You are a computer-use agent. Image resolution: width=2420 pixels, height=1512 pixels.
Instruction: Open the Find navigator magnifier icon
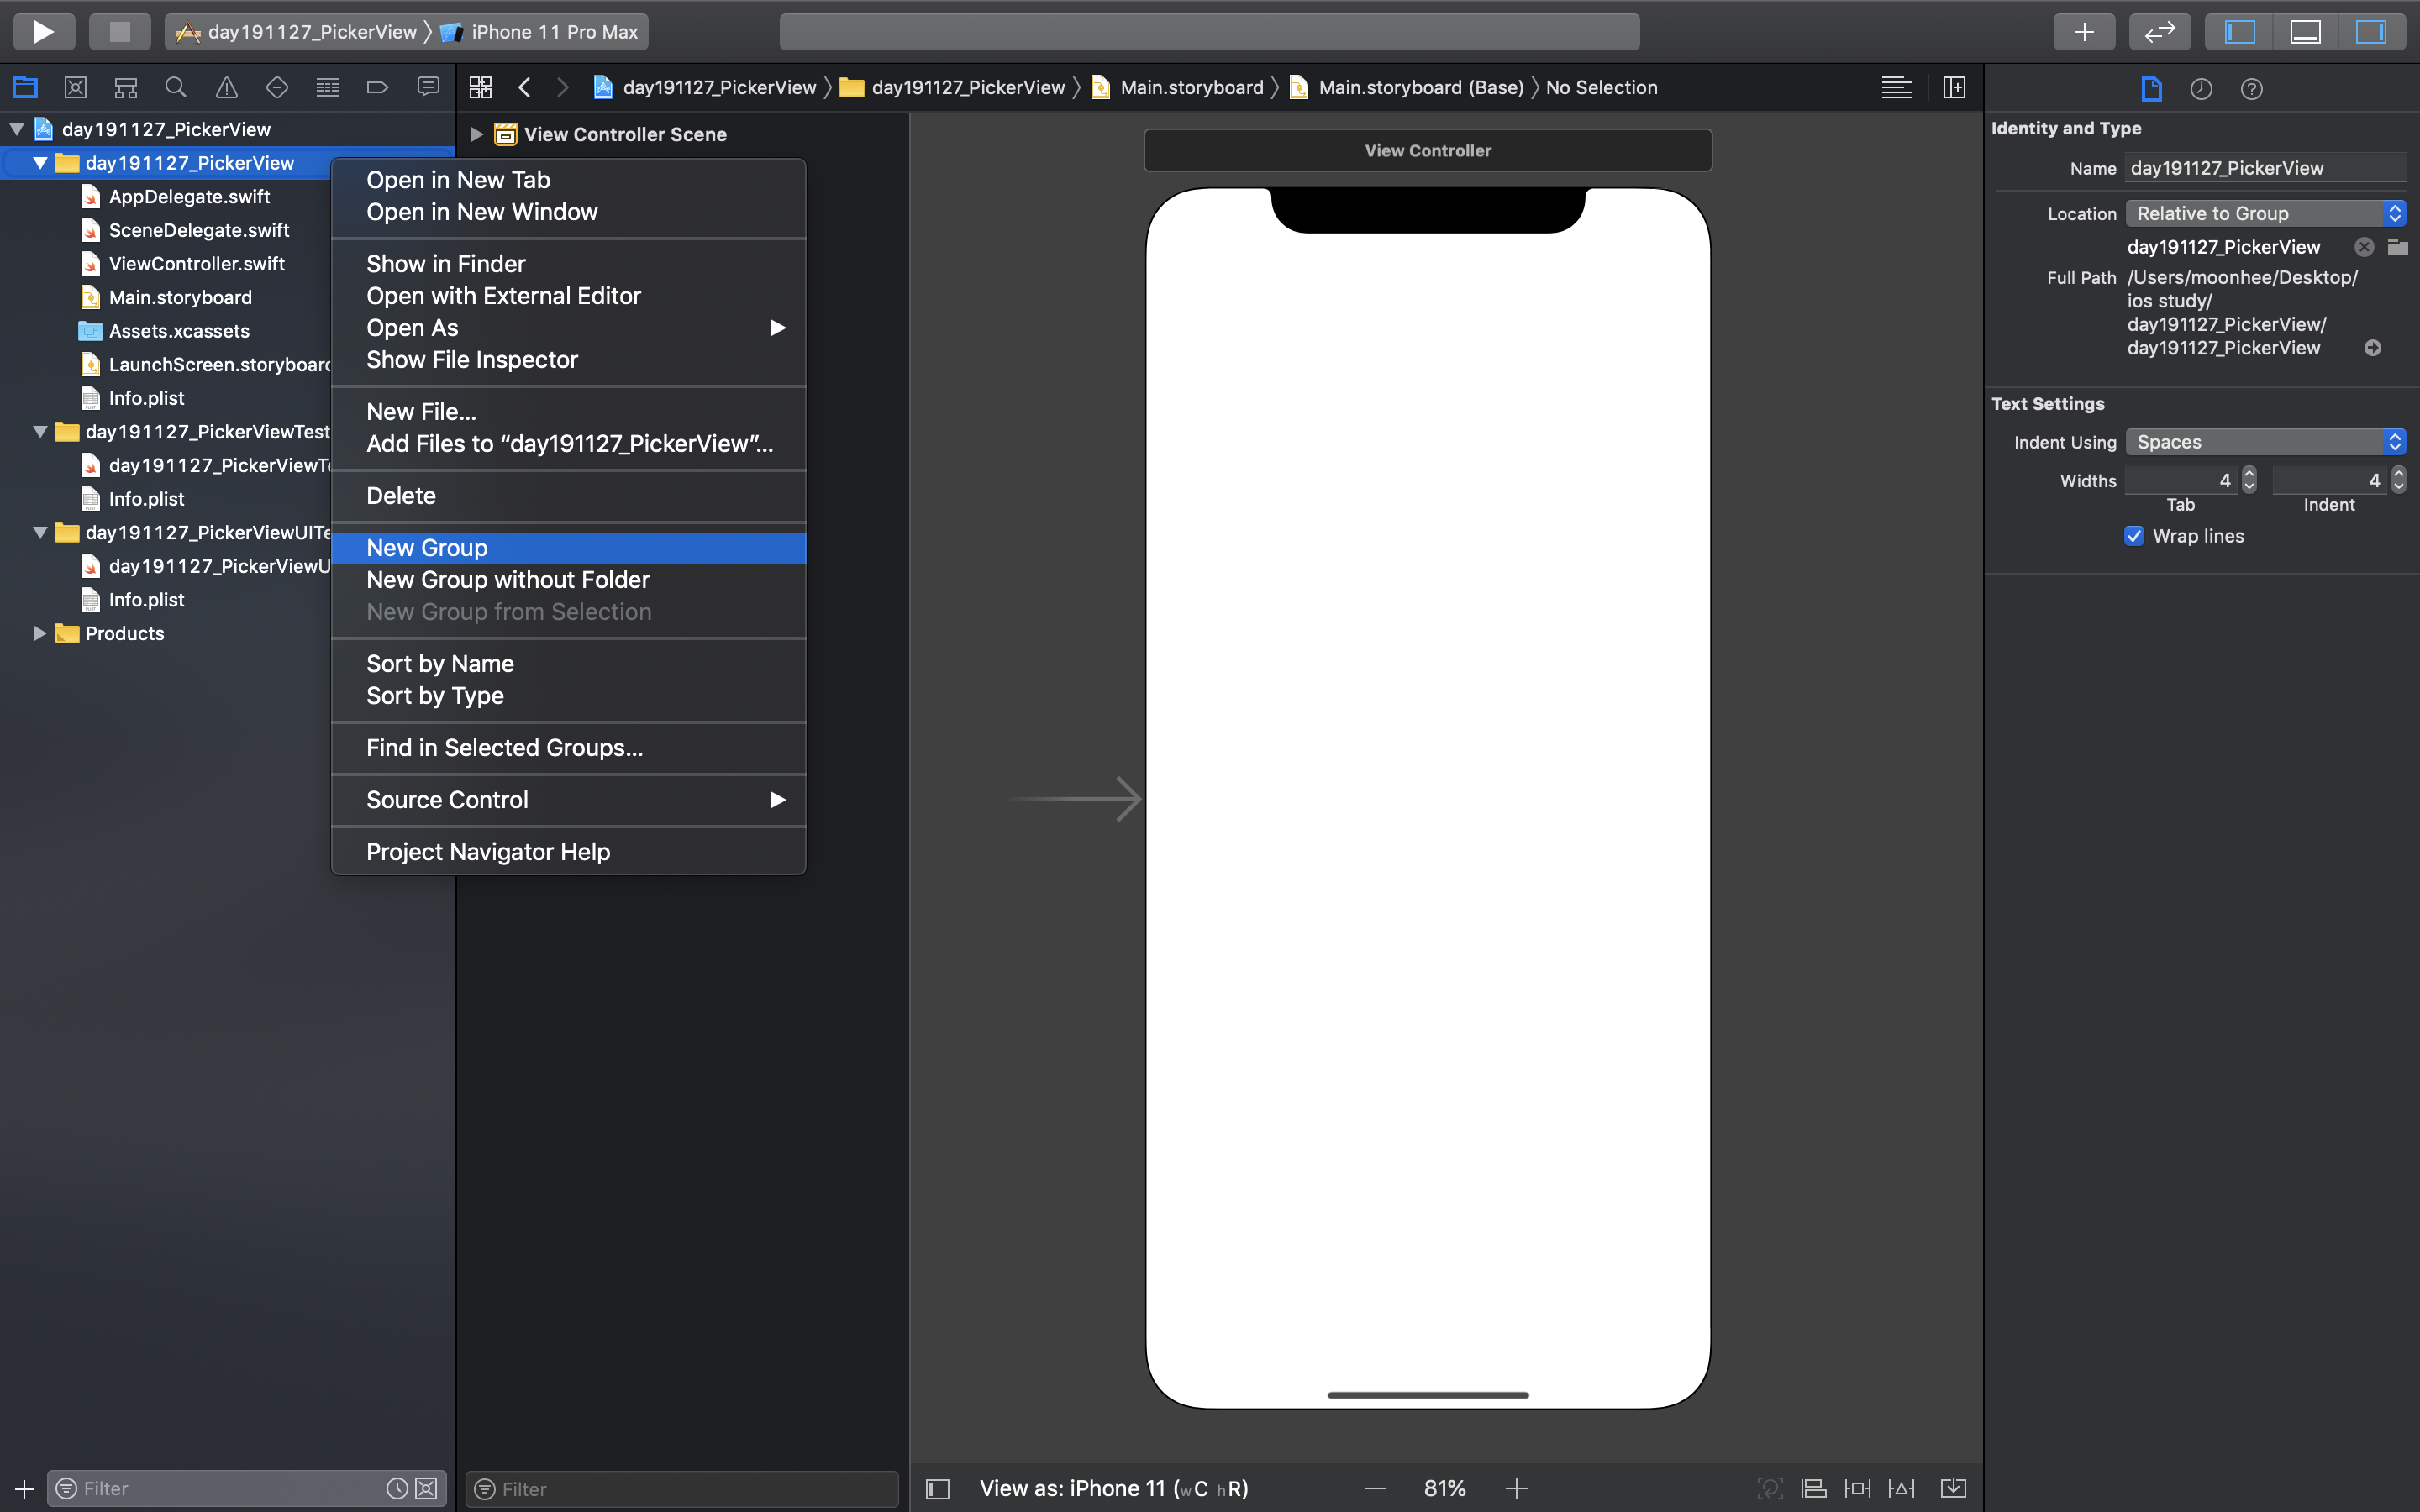click(176, 87)
